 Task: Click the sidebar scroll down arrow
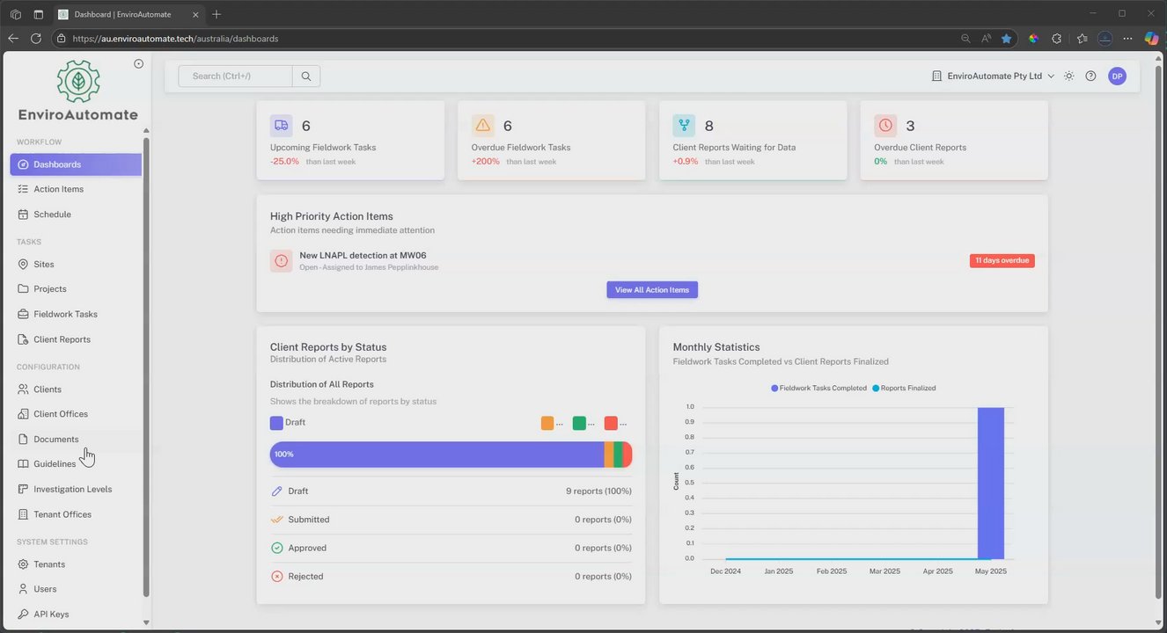click(x=146, y=622)
